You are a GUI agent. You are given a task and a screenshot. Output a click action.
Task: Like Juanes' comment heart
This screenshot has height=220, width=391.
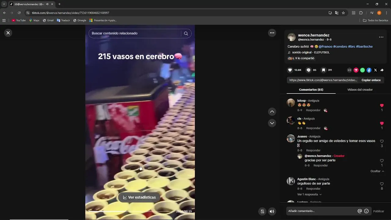382,141
